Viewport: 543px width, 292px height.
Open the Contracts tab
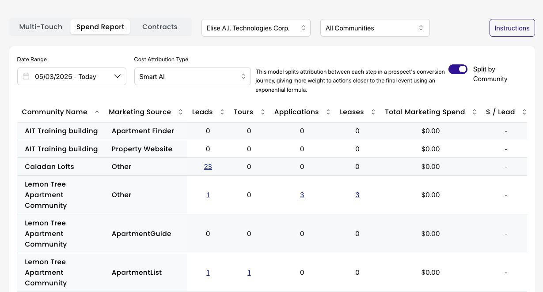[160, 27]
